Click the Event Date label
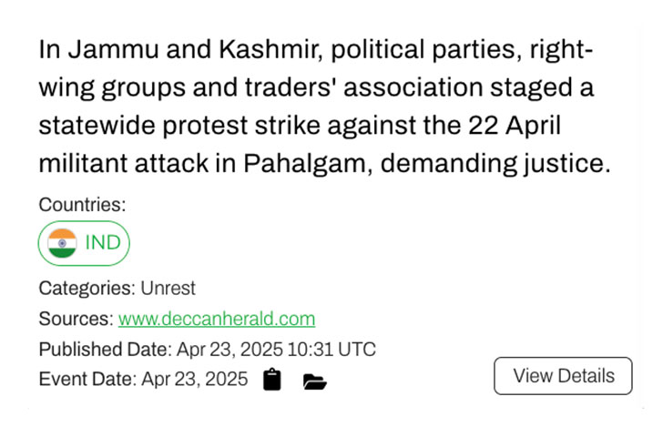This screenshot has width=663, height=437. click(87, 379)
